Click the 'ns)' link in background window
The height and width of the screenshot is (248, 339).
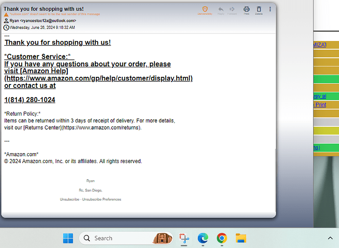(317, 148)
